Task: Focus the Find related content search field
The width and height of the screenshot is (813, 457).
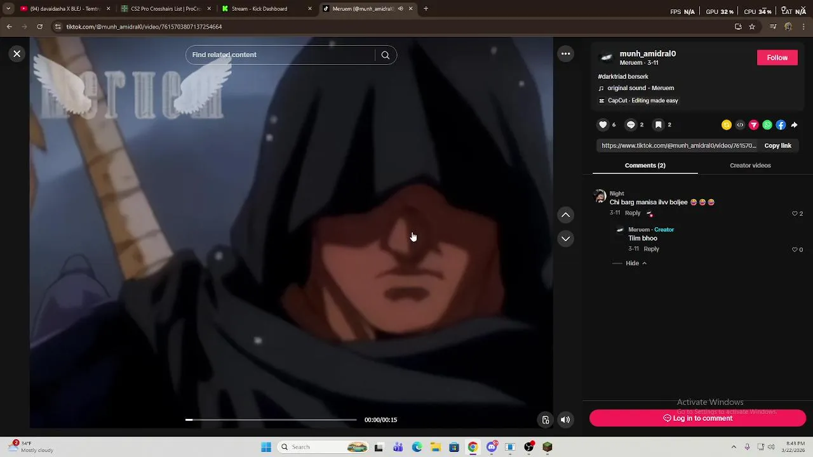Action: pyautogui.click(x=281, y=55)
